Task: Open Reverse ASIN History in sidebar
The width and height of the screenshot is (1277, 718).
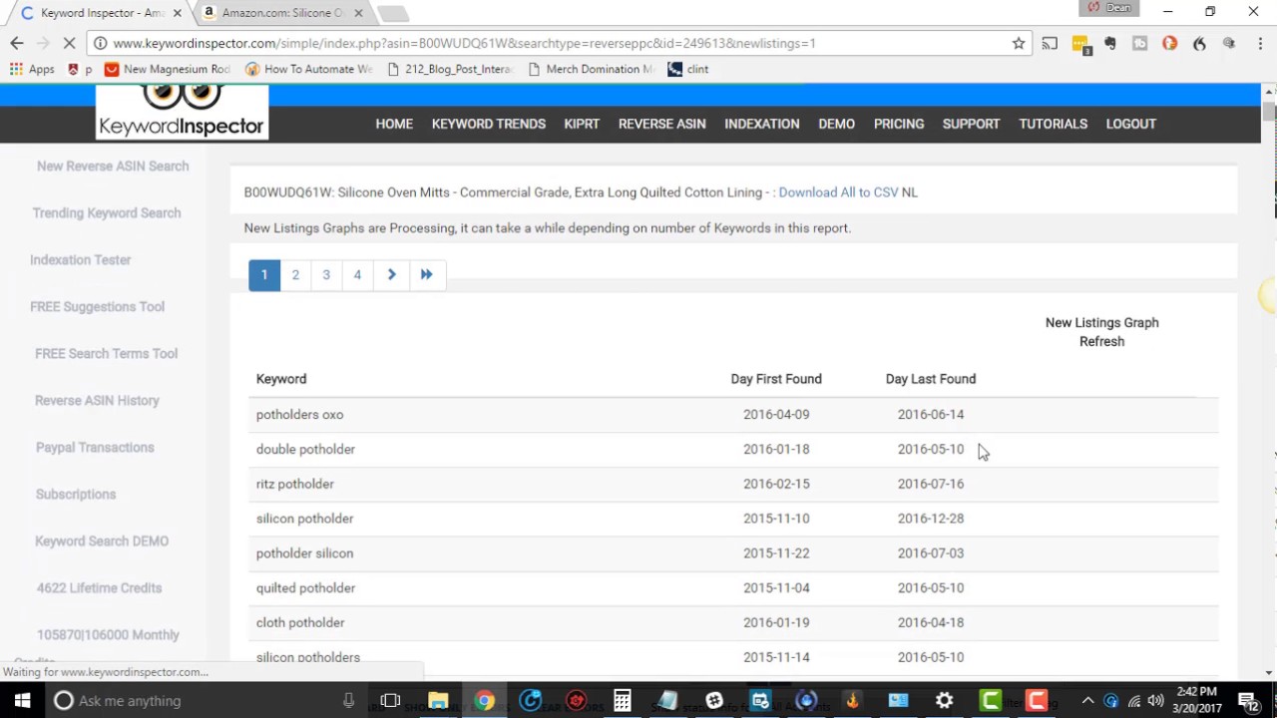Action: click(x=97, y=401)
